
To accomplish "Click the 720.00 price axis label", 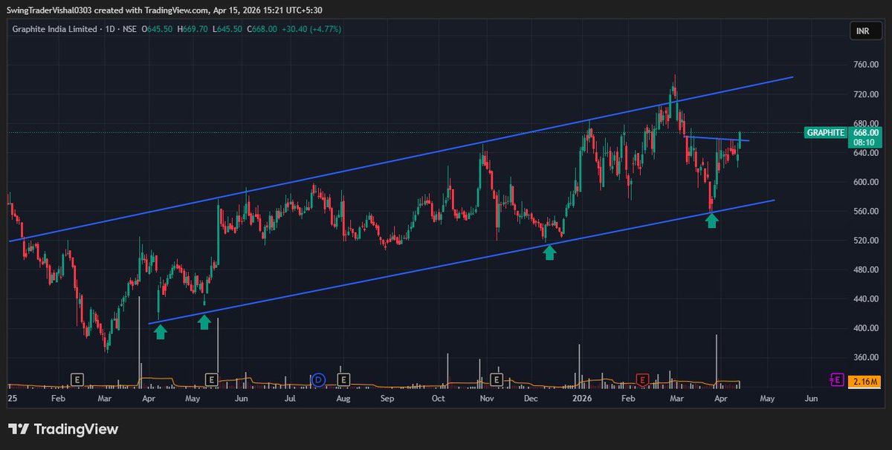I will tap(864, 94).
